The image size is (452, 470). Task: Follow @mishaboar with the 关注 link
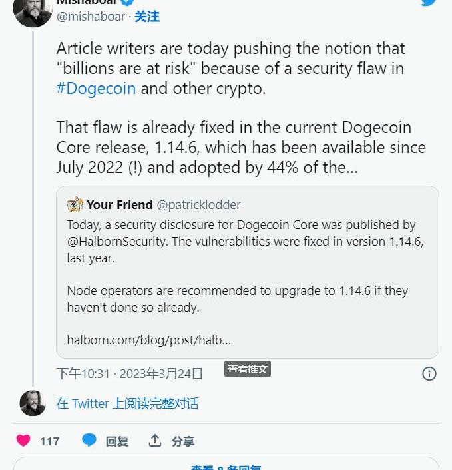pyautogui.click(x=147, y=17)
